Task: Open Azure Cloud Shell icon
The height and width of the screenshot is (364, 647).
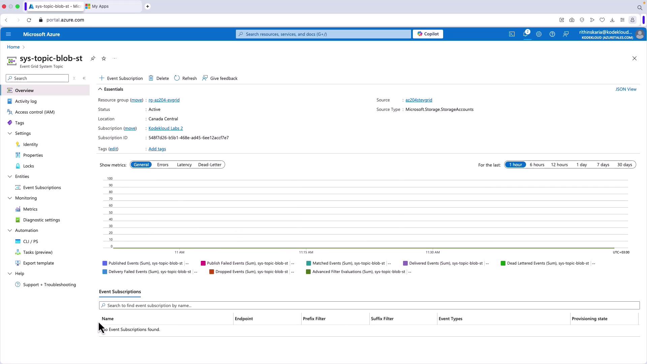Action: (x=512, y=34)
